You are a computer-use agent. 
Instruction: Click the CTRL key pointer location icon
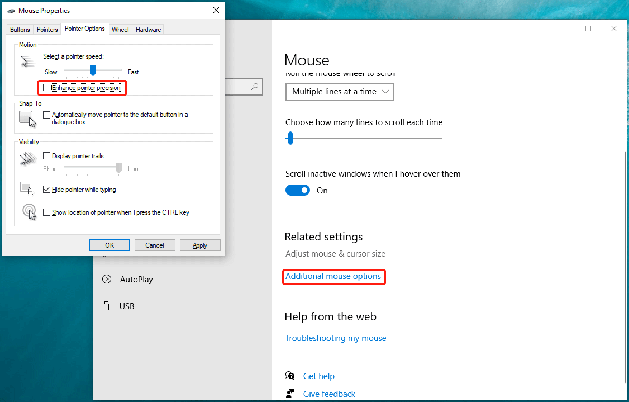click(x=29, y=211)
